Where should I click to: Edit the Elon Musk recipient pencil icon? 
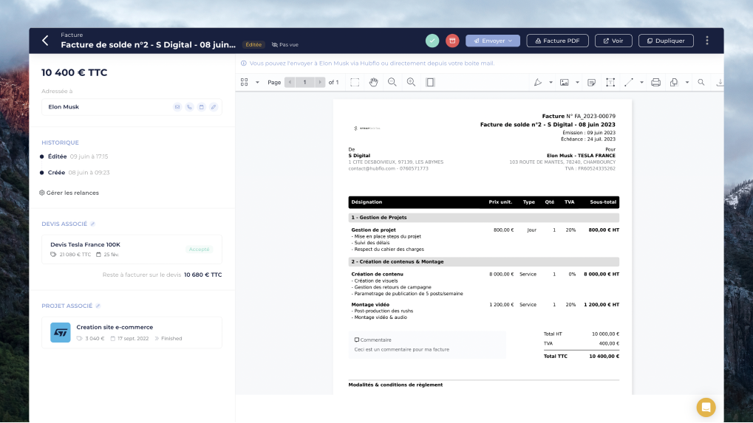pyautogui.click(x=214, y=107)
